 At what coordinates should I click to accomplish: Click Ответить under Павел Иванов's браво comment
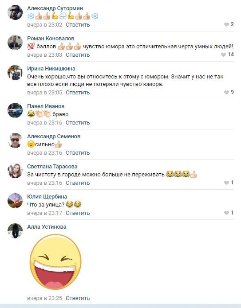click(78, 123)
